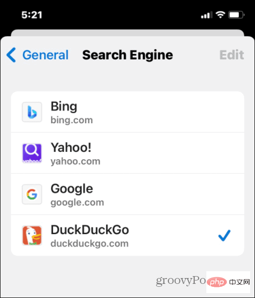The image size is (255, 298).
Task: Click the Search Engine title
Action: [127, 55]
